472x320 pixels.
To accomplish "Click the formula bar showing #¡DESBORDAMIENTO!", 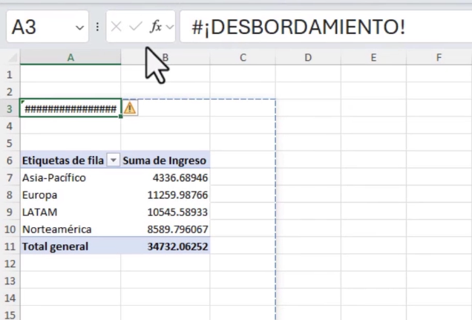I will [x=326, y=27].
